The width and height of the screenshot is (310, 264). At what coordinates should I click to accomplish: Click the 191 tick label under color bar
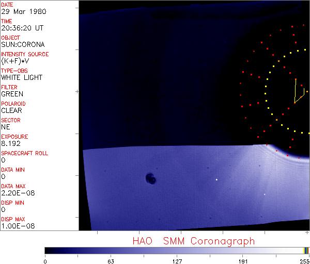click(243, 261)
